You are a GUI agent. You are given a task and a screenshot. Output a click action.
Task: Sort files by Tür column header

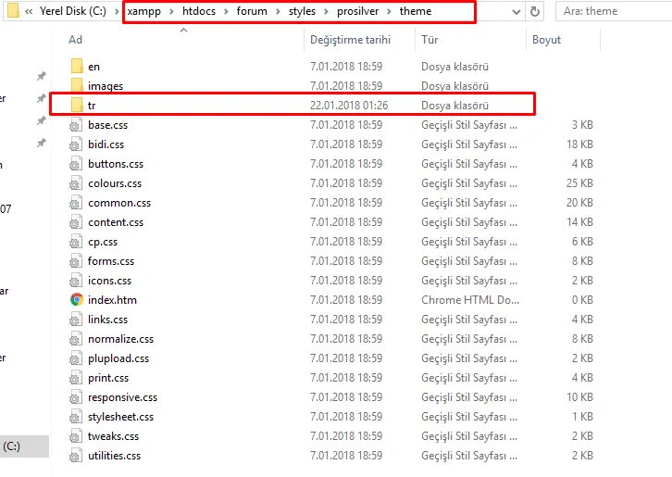(429, 40)
